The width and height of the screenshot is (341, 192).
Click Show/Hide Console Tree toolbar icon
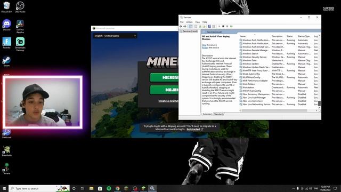point(191,26)
